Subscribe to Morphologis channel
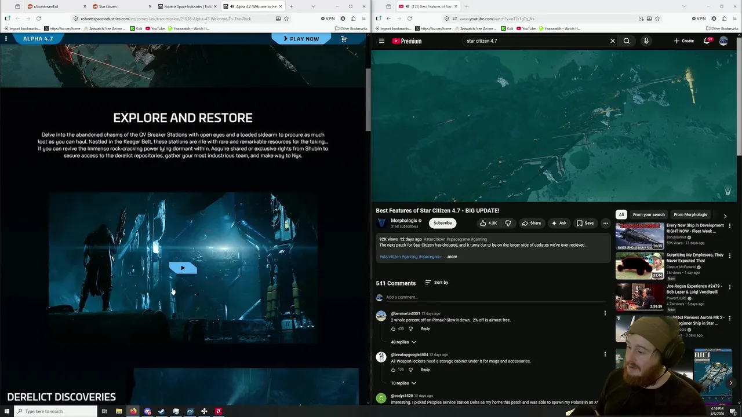742x417 pixels. 442,223
